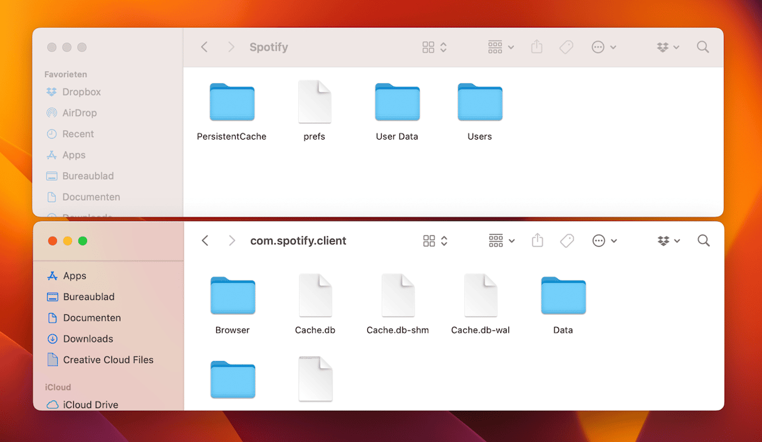Screen dimensions: 762x442
Task: Open Apps in the com.spotify.client sidebar
Action: click(x=66, y=276)
